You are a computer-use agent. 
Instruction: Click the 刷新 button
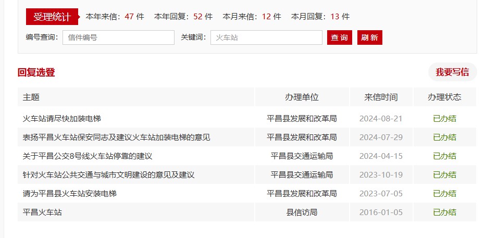(x=370, y=37)
